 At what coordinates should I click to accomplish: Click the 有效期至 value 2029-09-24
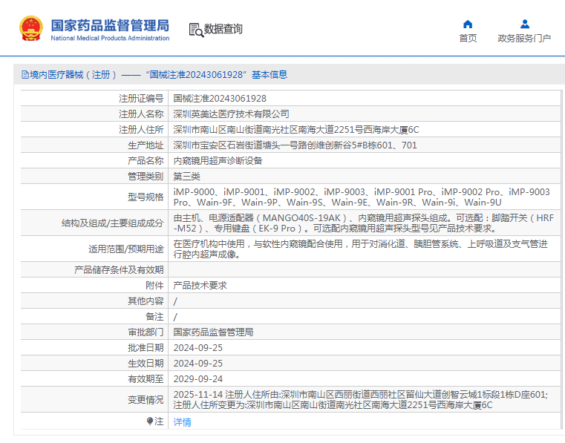197,378
